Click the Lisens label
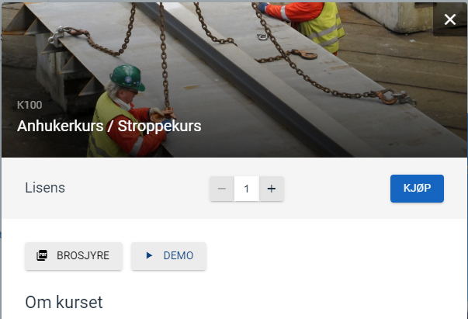This screenshot has width=468, height=319. (x=45, y=188)
